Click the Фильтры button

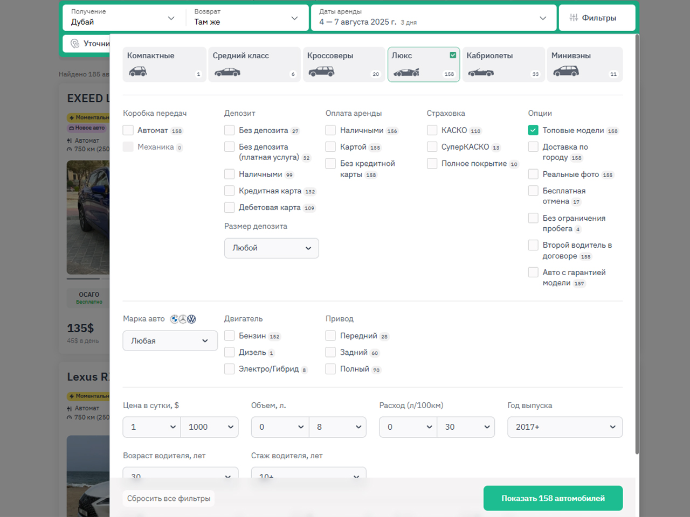coord(597,18)
